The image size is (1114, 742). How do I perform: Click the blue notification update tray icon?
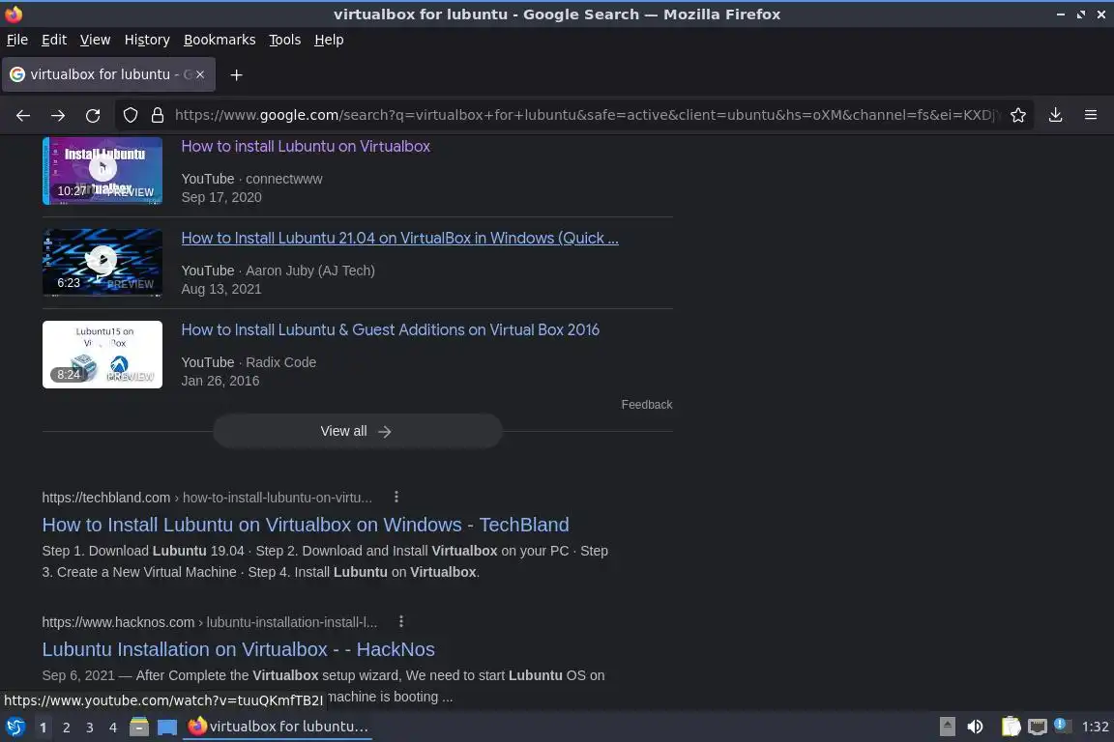point(1061,725)
